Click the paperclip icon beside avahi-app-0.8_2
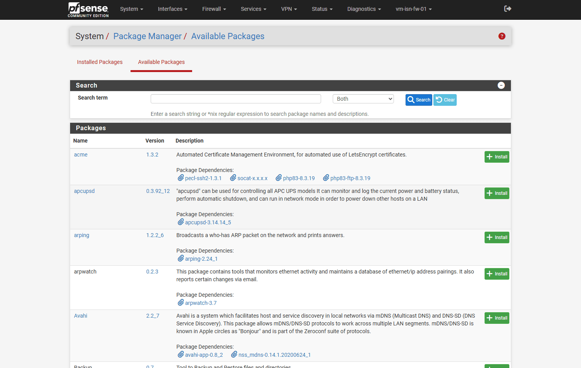The image size is (581, 368). tap(180, 354)
